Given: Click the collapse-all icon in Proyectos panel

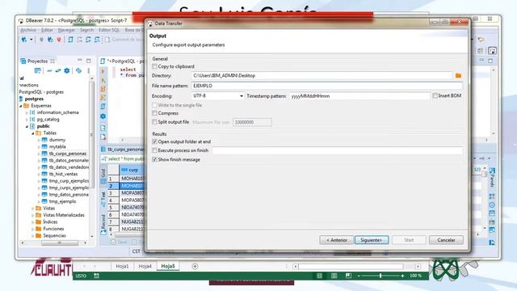Looking at the screenshot, I should (49, 70).
